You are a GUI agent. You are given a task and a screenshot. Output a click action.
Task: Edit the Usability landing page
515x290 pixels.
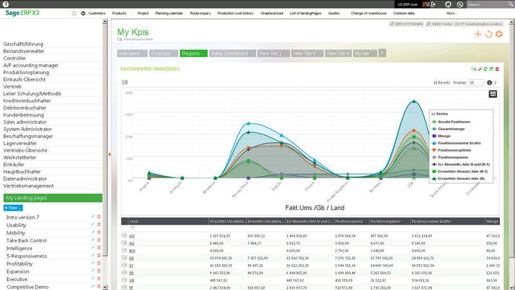[x=93, y=224]
